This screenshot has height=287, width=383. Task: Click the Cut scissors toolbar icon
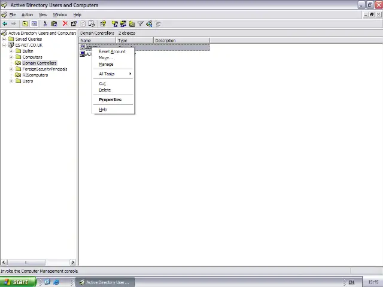[45, 24]
